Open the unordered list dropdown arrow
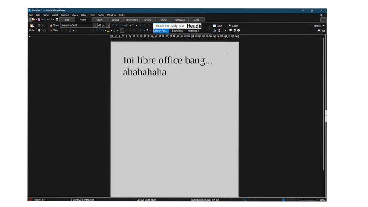368x207 pixels. click(x=125, y=26)
